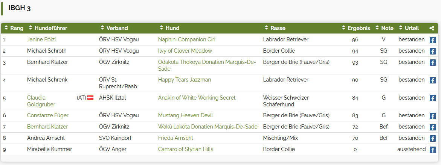Screen dimensions: 441x165
Task: Sort table by Hundeführer column
Action: tap(48, 28)
